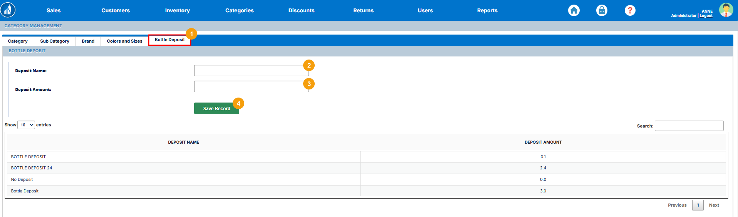Open the Inventory menu
The height and width of the screenshot is (217, 738).
tap(177, 10)
